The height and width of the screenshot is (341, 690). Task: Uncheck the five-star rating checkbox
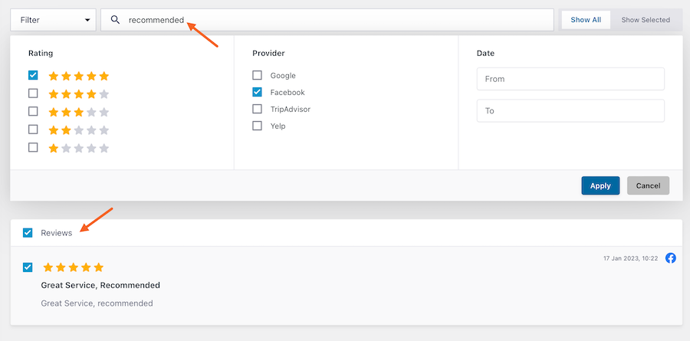33,76
